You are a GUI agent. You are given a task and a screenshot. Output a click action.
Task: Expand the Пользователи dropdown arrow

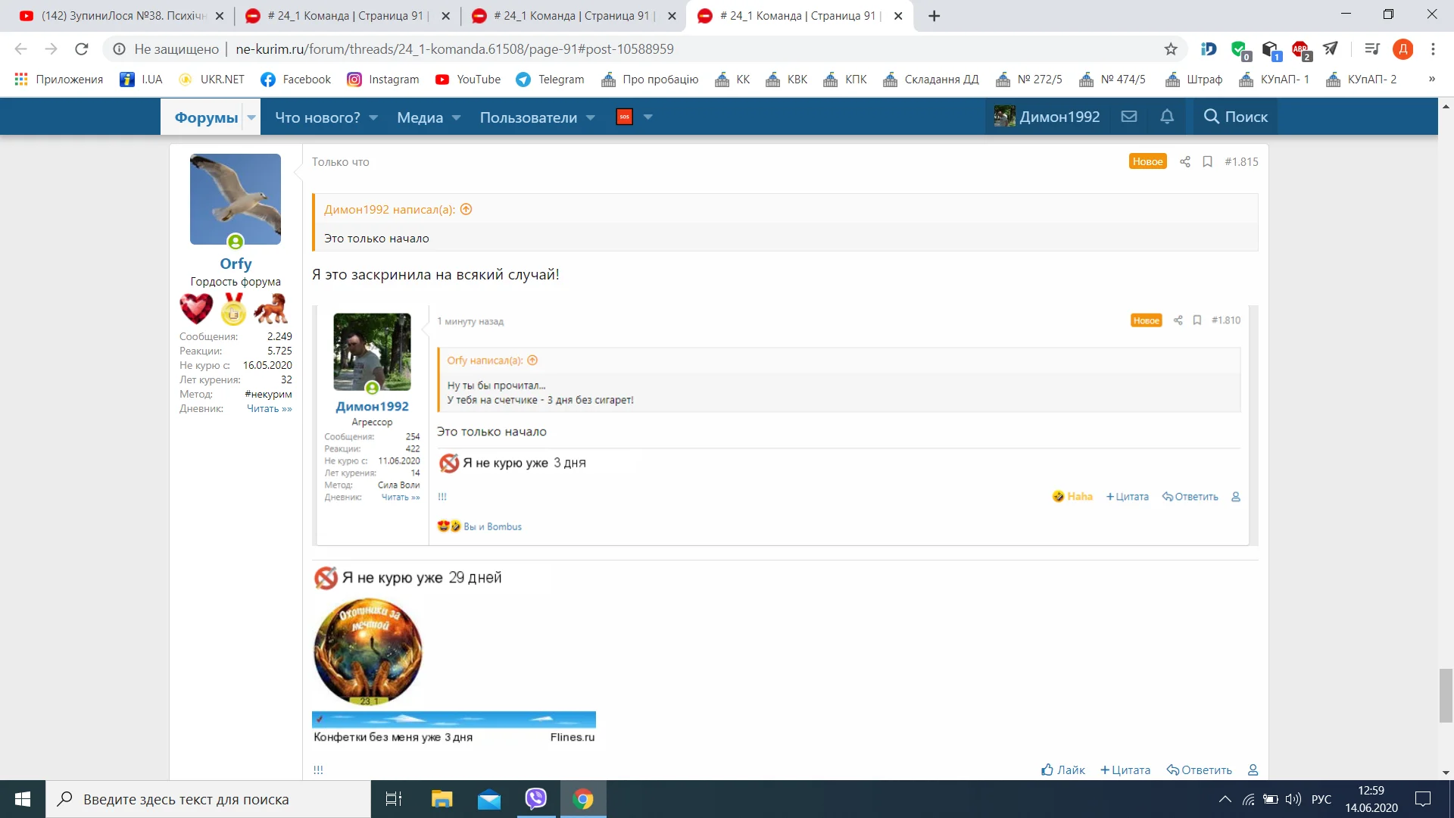(x=591, y=117)
